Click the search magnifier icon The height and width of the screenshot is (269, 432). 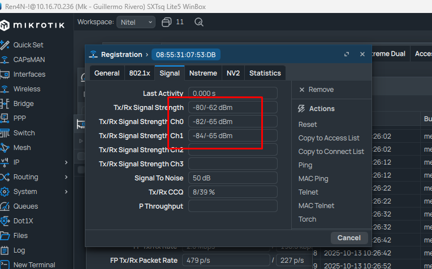[198, 23]
